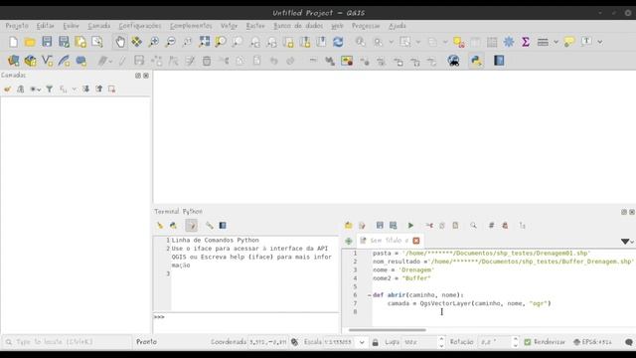Viewport: 636px width, 358px height.
Task: Toggle the Show Editor button in console
Action: (x=192, y=226)
